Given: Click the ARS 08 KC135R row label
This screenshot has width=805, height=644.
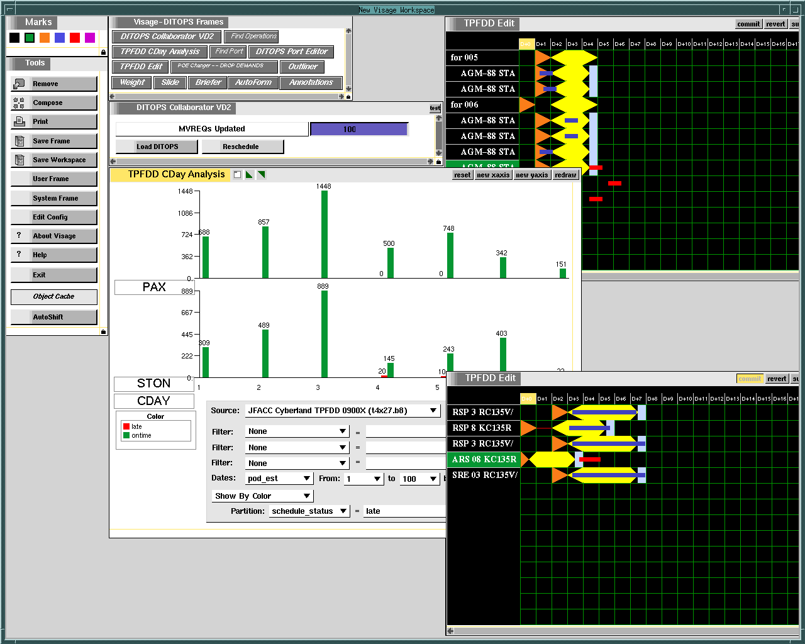Looking at the screenshot, I should [484, 459].
